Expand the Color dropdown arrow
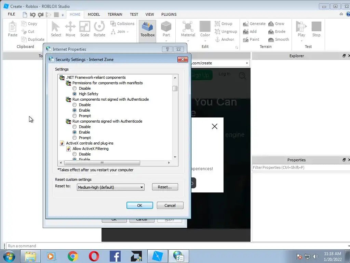The height and width of the screenshot is (263, 350). (x=205, y=40)
